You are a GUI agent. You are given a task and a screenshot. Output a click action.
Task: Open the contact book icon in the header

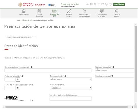point(91,4)
